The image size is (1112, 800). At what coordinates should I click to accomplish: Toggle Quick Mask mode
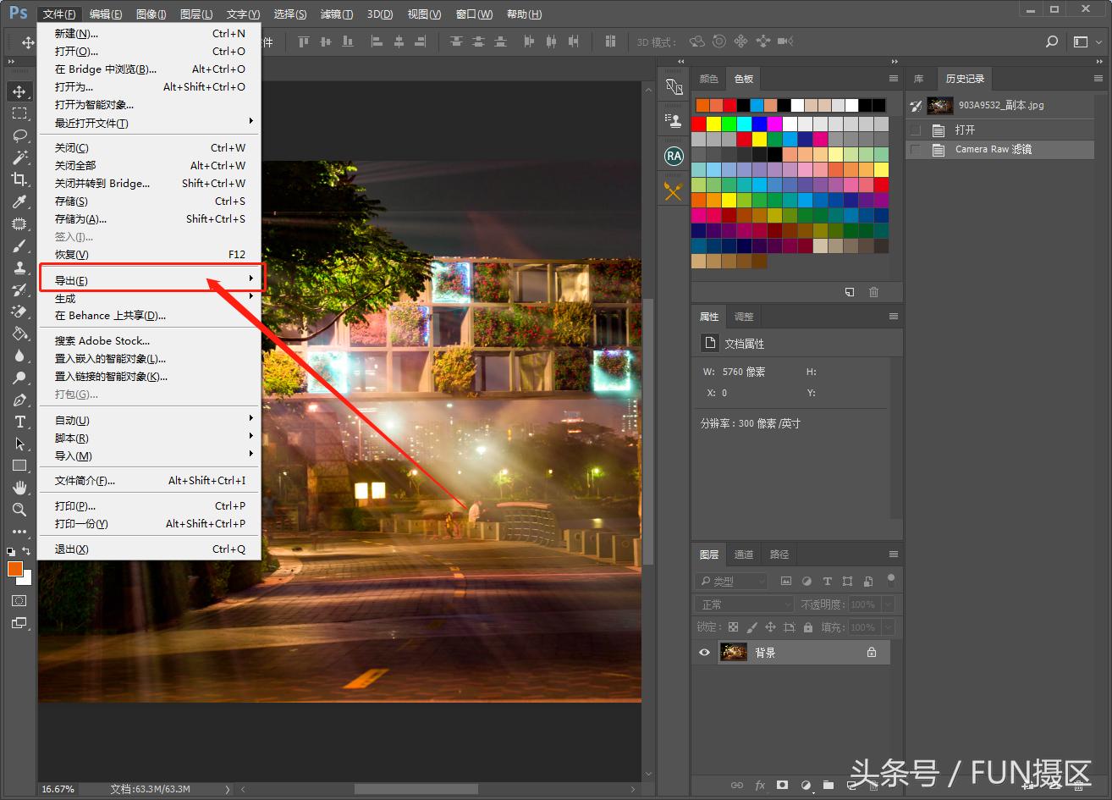pos(19,600)
